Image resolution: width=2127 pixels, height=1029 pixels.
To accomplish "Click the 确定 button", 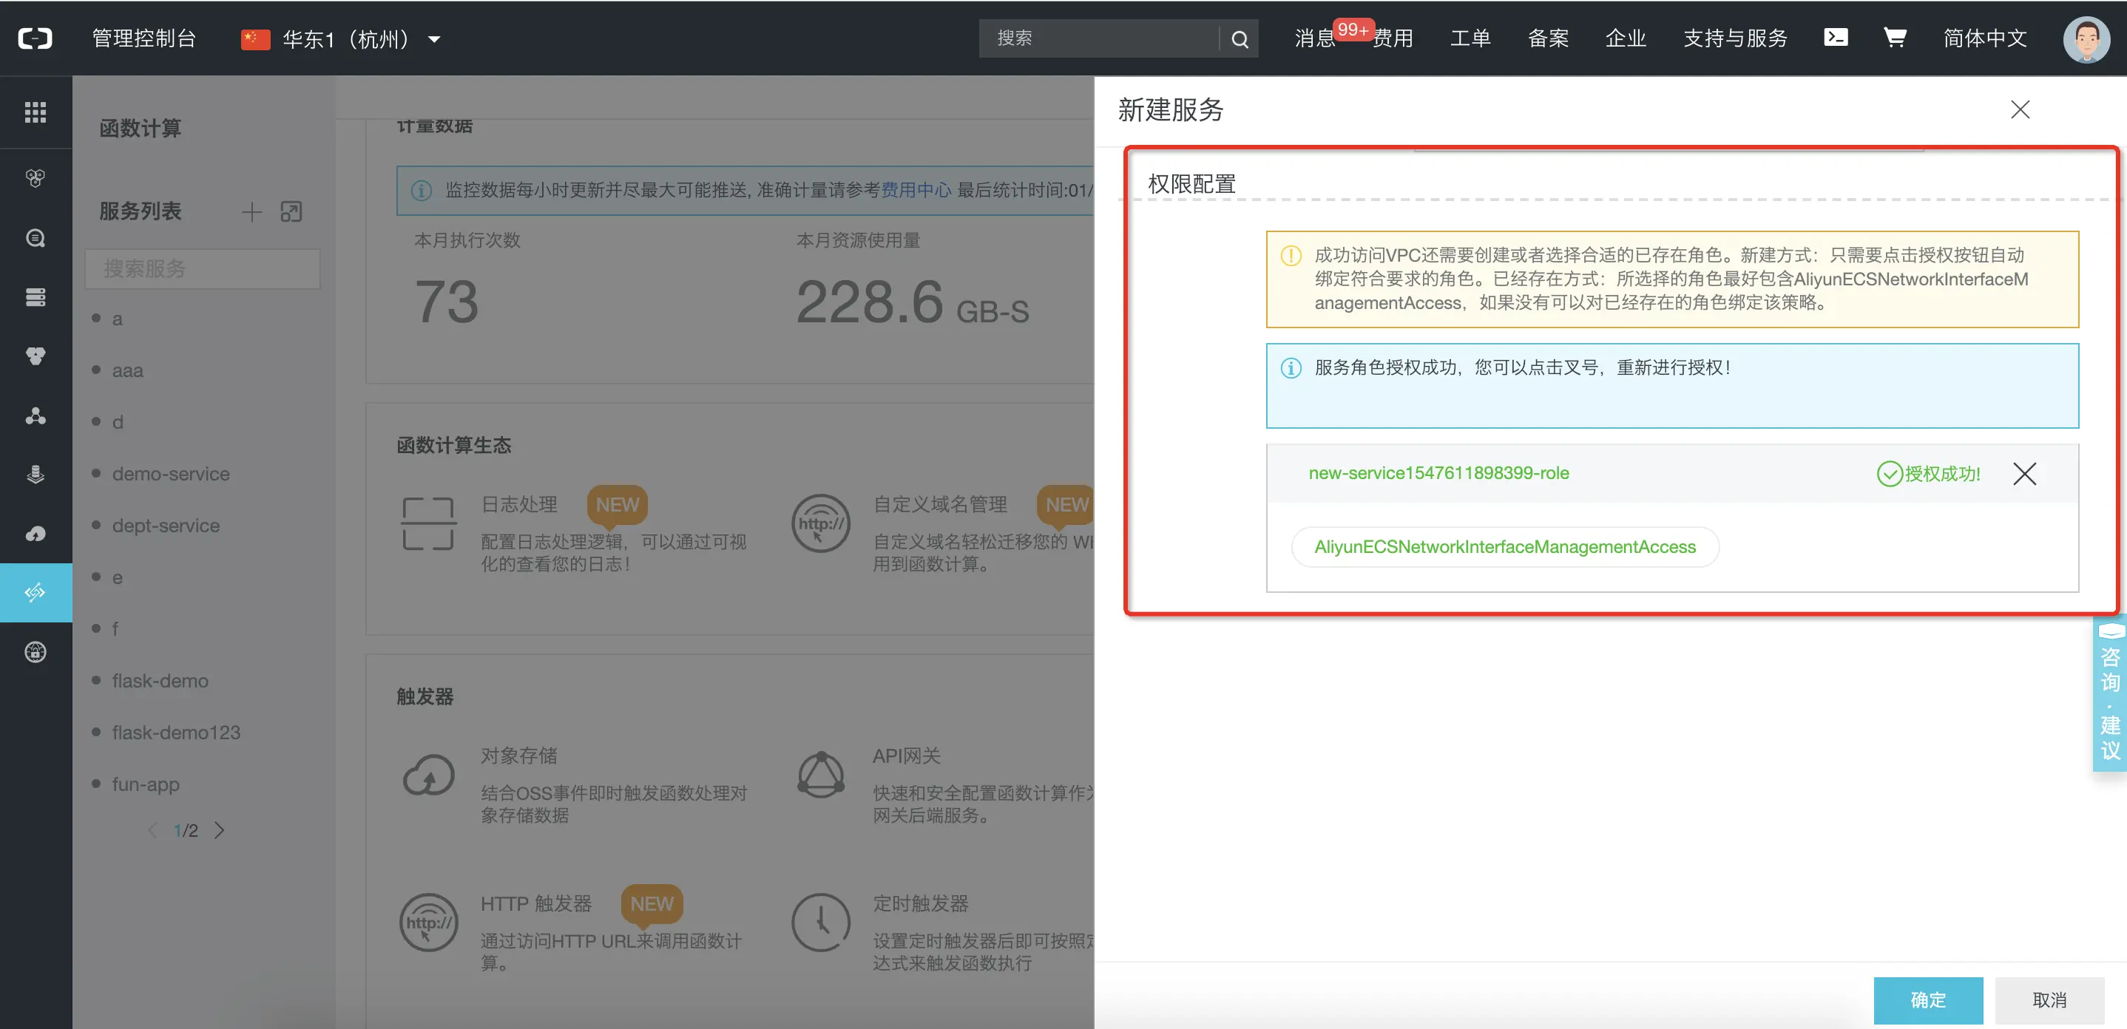I will click(x=1927, y=999).
